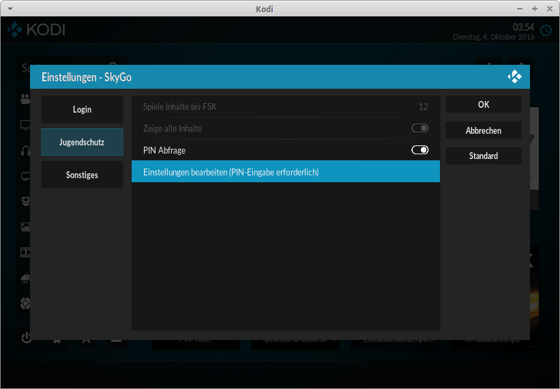Reset settings with the Standard button
Image resolution: width=560 pixels, height=389 pixels.
[x=484, y=156]
